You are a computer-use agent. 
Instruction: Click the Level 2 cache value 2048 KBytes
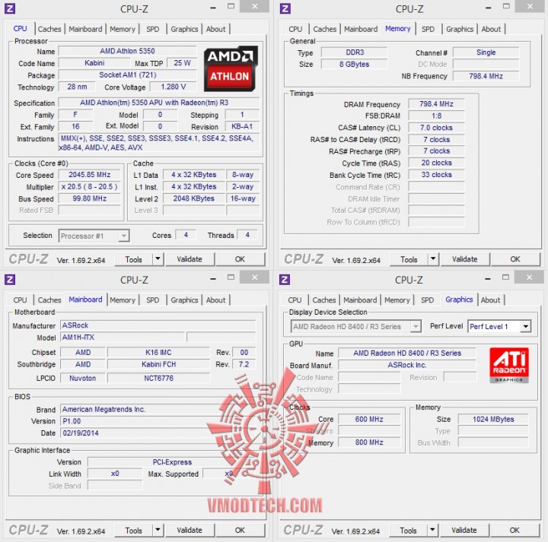[x=193, y=198]
